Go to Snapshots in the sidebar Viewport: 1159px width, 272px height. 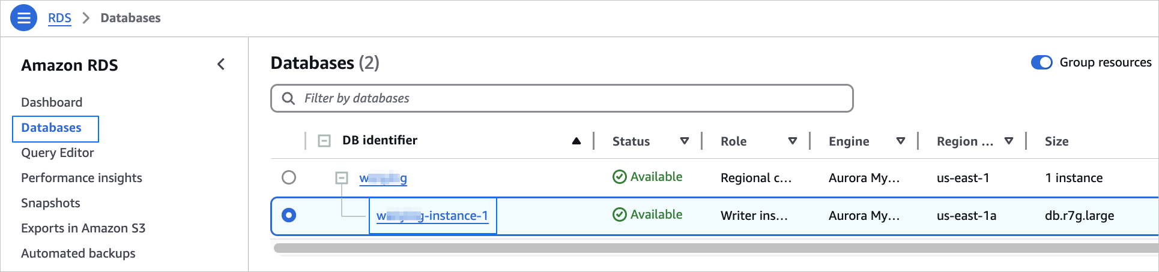pos(50,203)
